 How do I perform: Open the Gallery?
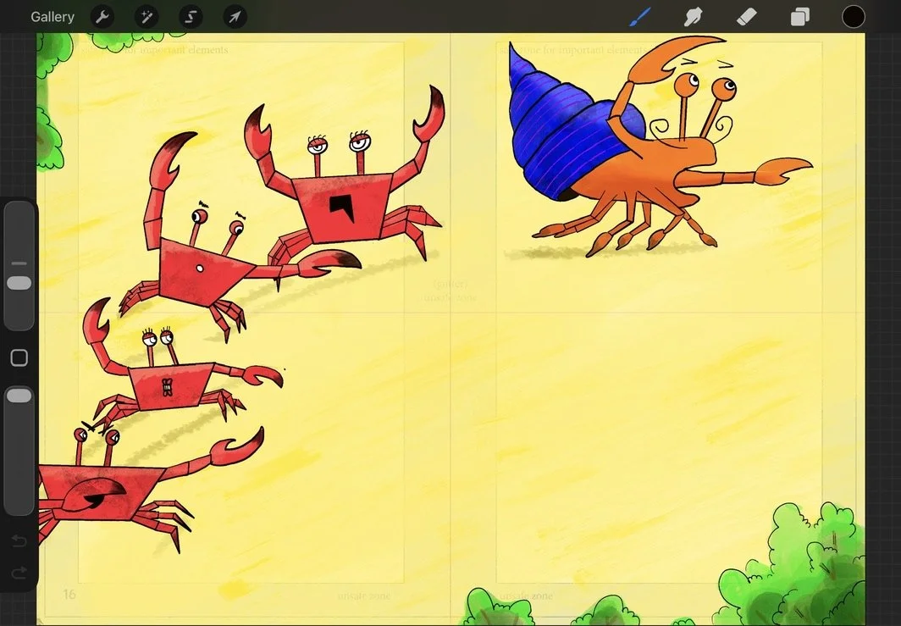tap(53, 17)
